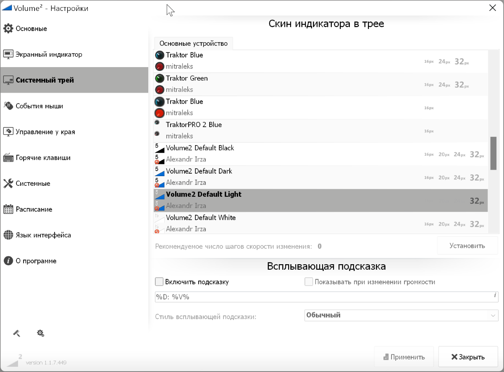Select the Volume2 Default Light skin
This screenshot has height=372, width=504.
point(321,200)
